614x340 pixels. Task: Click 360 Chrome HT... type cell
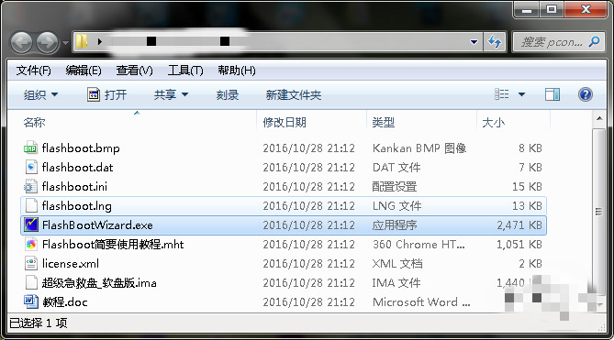(x=419, y=245)
